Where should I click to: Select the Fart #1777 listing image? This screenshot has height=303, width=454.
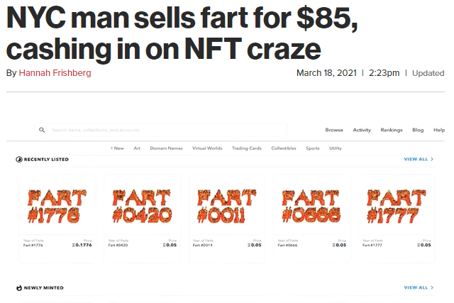397,206
